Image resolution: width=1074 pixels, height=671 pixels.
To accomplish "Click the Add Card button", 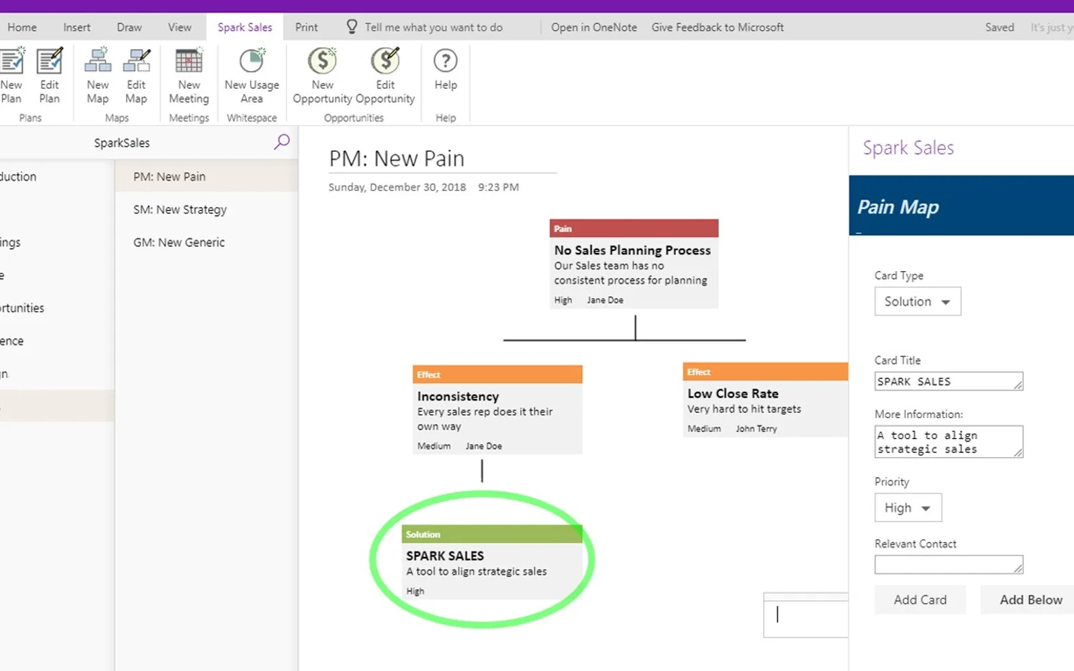I will click(x=920, y=600).
